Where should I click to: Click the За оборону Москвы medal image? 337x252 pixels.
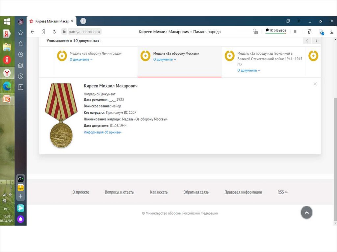[61, 115]
